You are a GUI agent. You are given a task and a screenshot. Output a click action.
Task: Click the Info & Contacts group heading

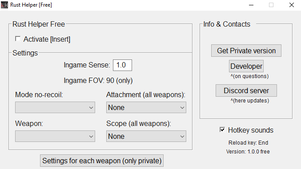point(227,24)
